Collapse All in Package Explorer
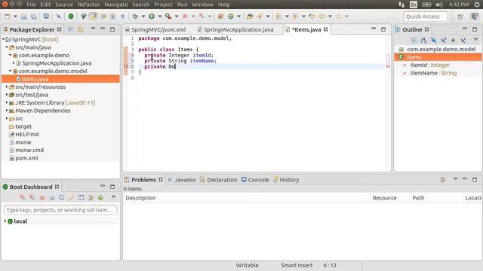Image resolution: width=483 pixels, height=271 pixels. tap(70, 29)
